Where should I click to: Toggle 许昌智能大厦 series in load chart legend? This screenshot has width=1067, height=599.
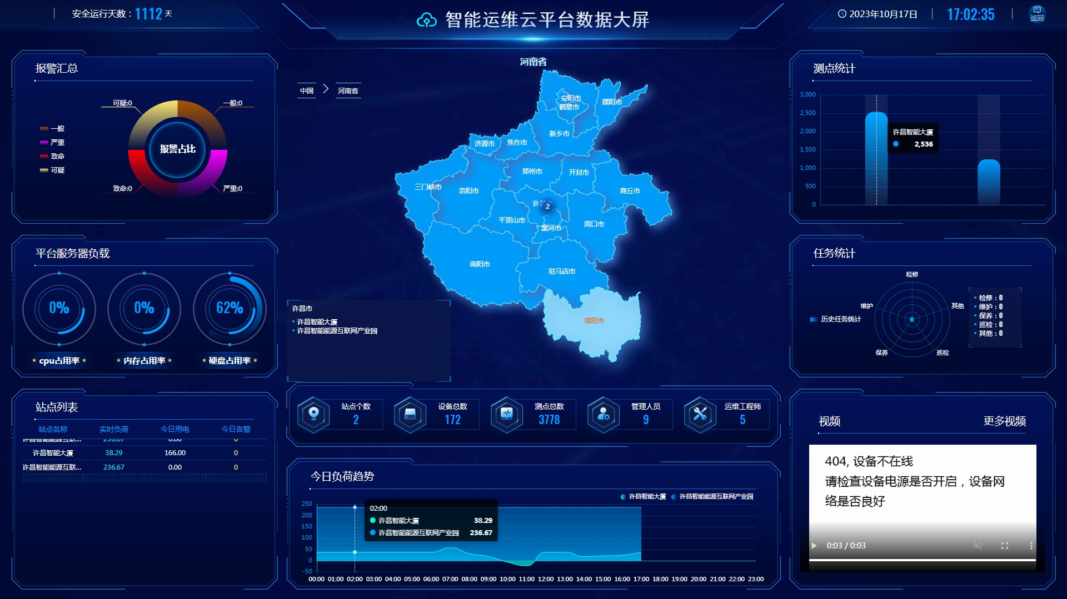pos(643,496)
